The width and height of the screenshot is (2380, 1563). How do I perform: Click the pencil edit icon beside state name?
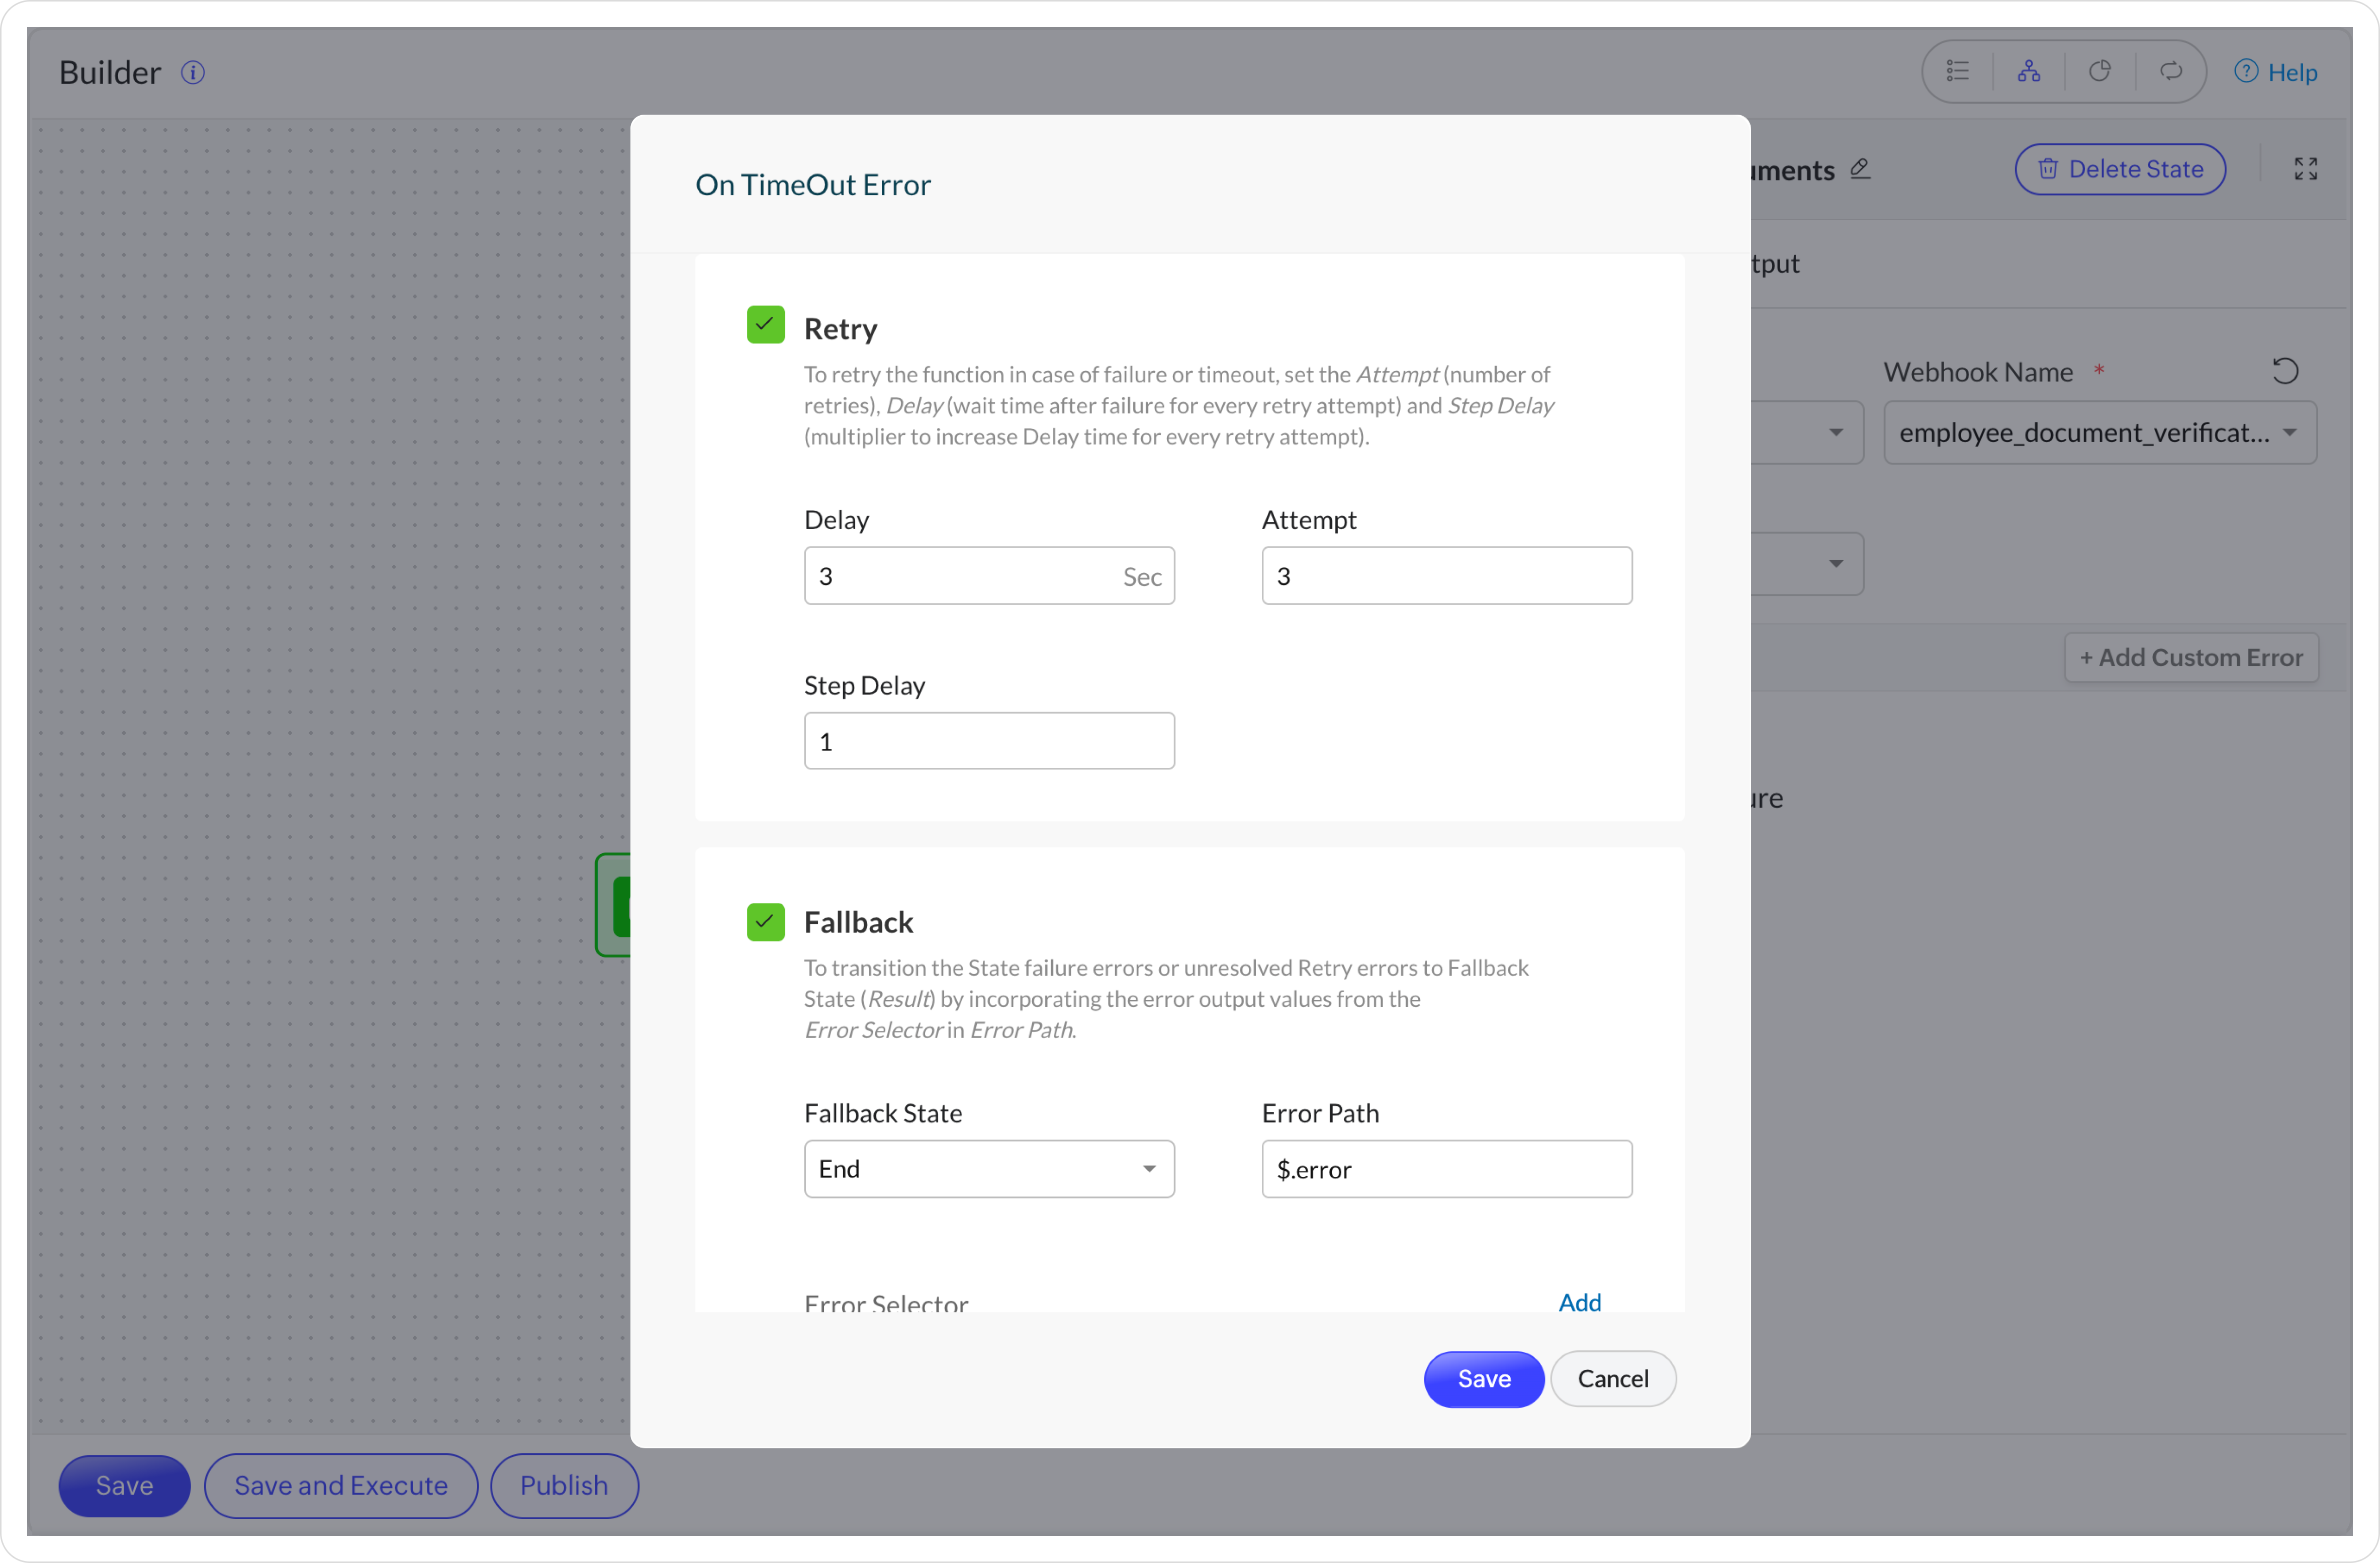[x=1860, y=169]
